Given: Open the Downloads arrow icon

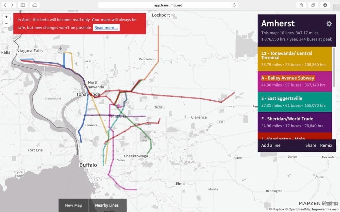Looking at the screenshot, I should 325,5.
